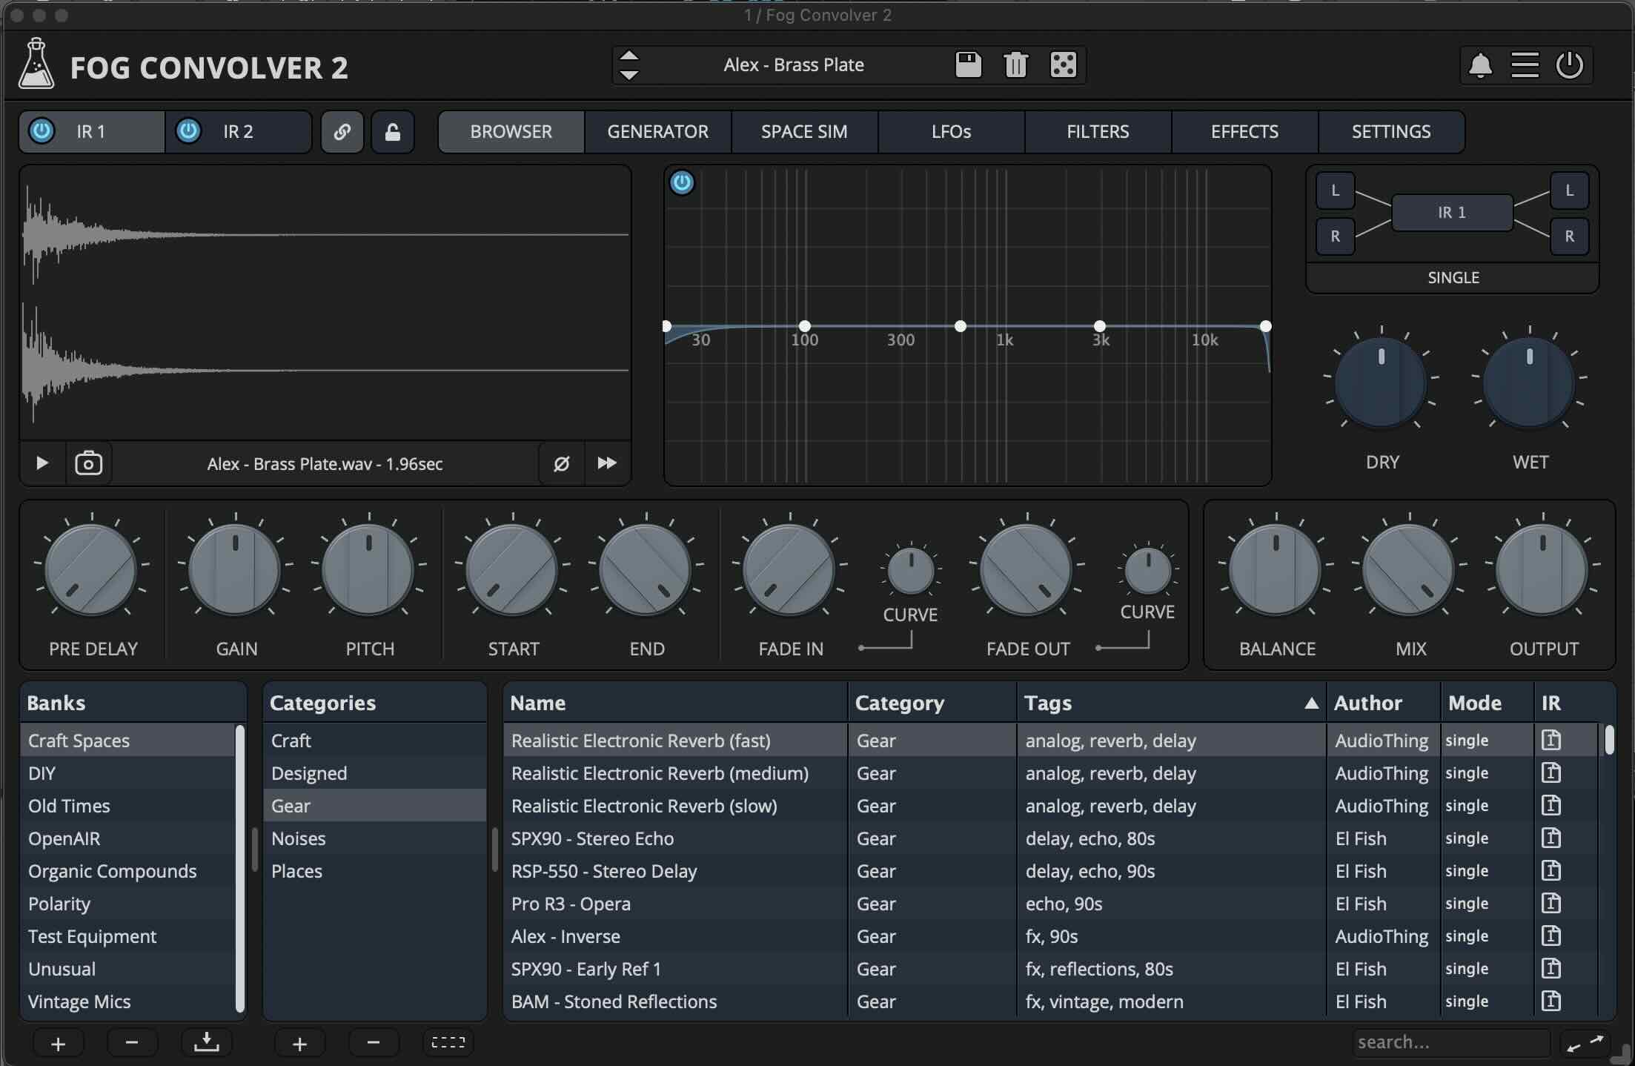This screenshot has width=1635, height=1066.
Task: Select previous preset up arrow
Action: 629,56
